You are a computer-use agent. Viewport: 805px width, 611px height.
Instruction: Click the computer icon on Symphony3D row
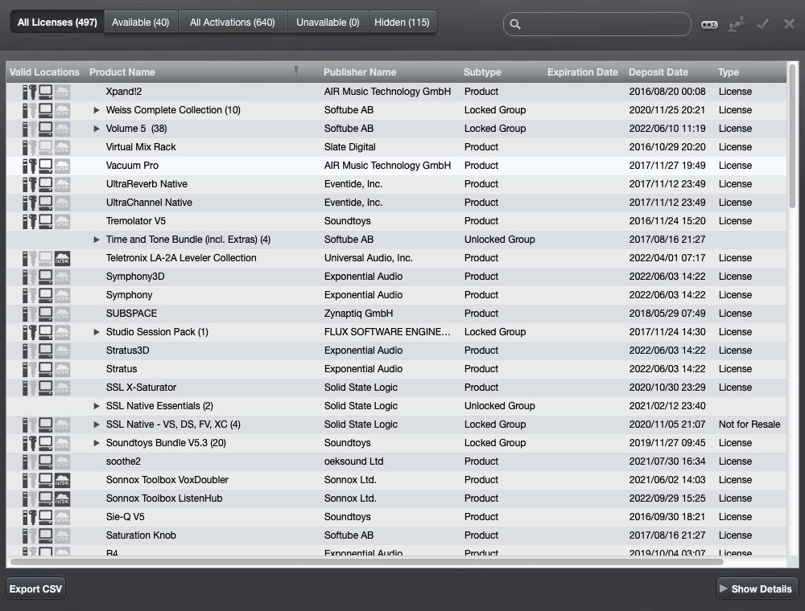46,277
